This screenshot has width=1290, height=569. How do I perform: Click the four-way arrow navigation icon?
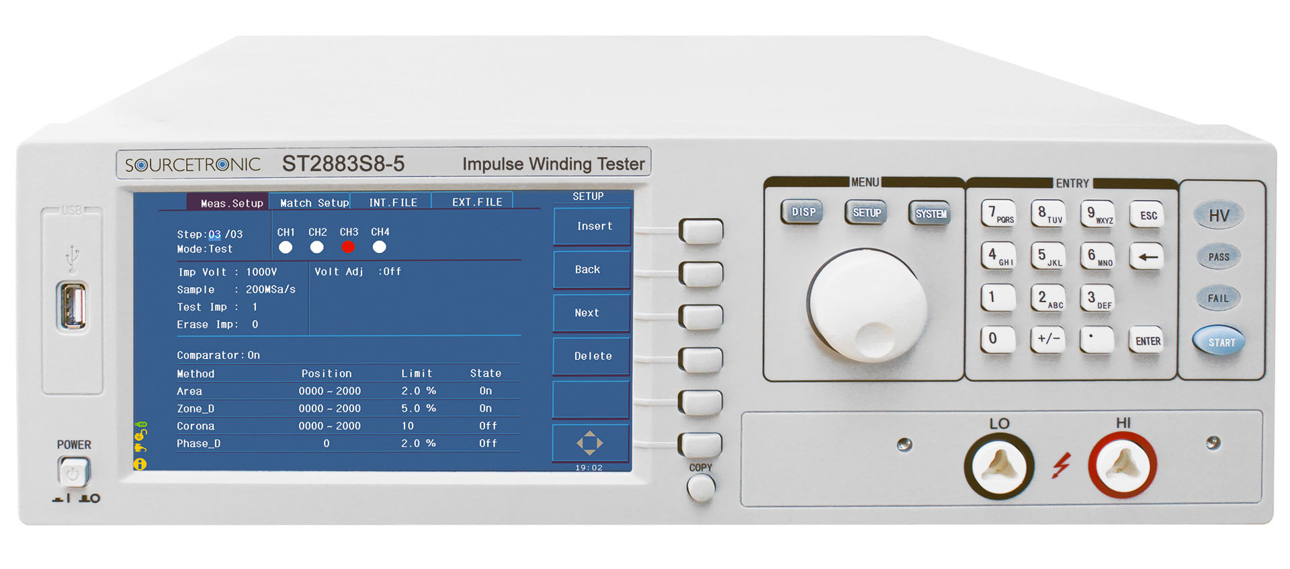click(x=589, y=443)
